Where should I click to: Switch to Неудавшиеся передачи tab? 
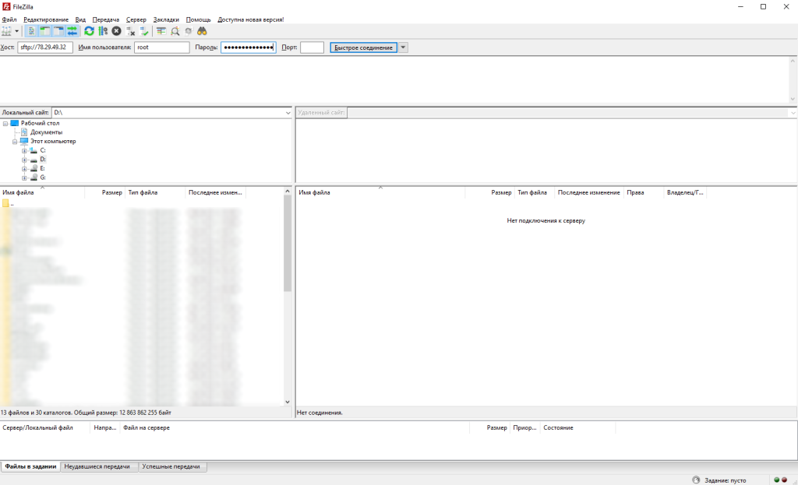click(97, 466)
